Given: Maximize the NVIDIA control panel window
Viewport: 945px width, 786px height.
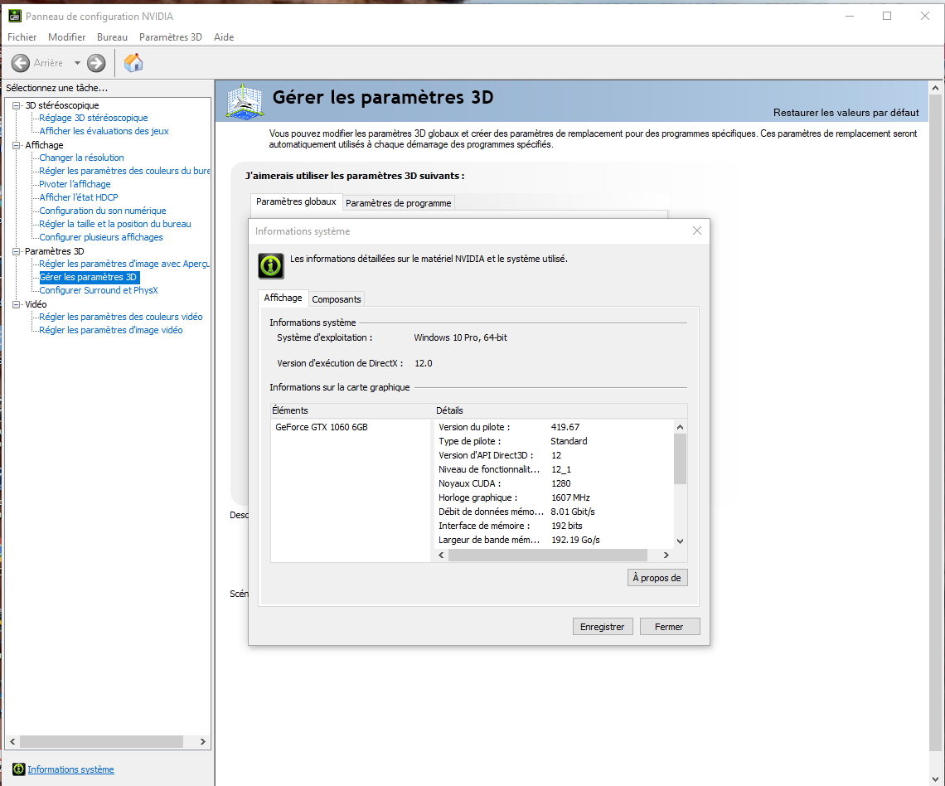Looking at the screenshot, I should click(887, 17).
